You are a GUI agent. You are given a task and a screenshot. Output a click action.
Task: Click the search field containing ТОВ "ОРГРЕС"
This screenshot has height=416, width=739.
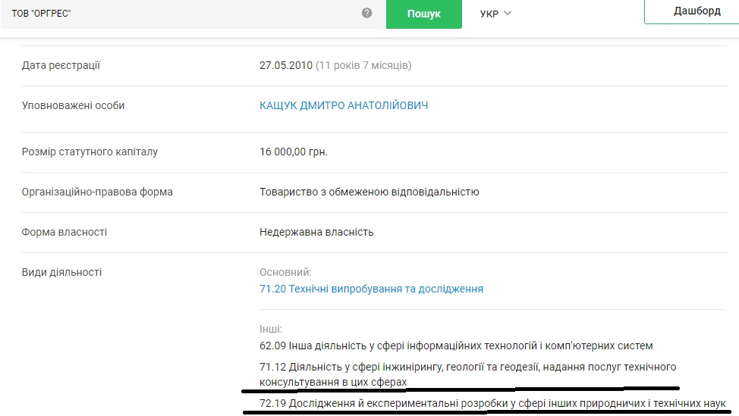pos(182,14)
